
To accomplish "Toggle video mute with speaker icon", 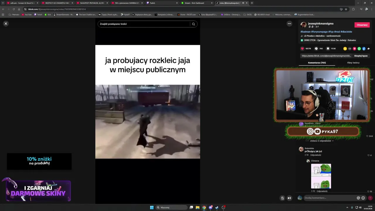I will (289, 198).
